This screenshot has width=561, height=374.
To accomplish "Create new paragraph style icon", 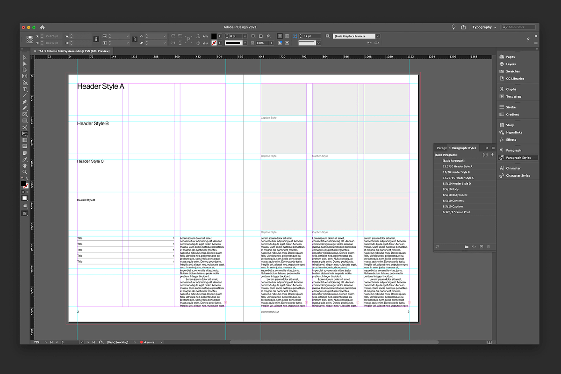I will (x=482, y=246).
